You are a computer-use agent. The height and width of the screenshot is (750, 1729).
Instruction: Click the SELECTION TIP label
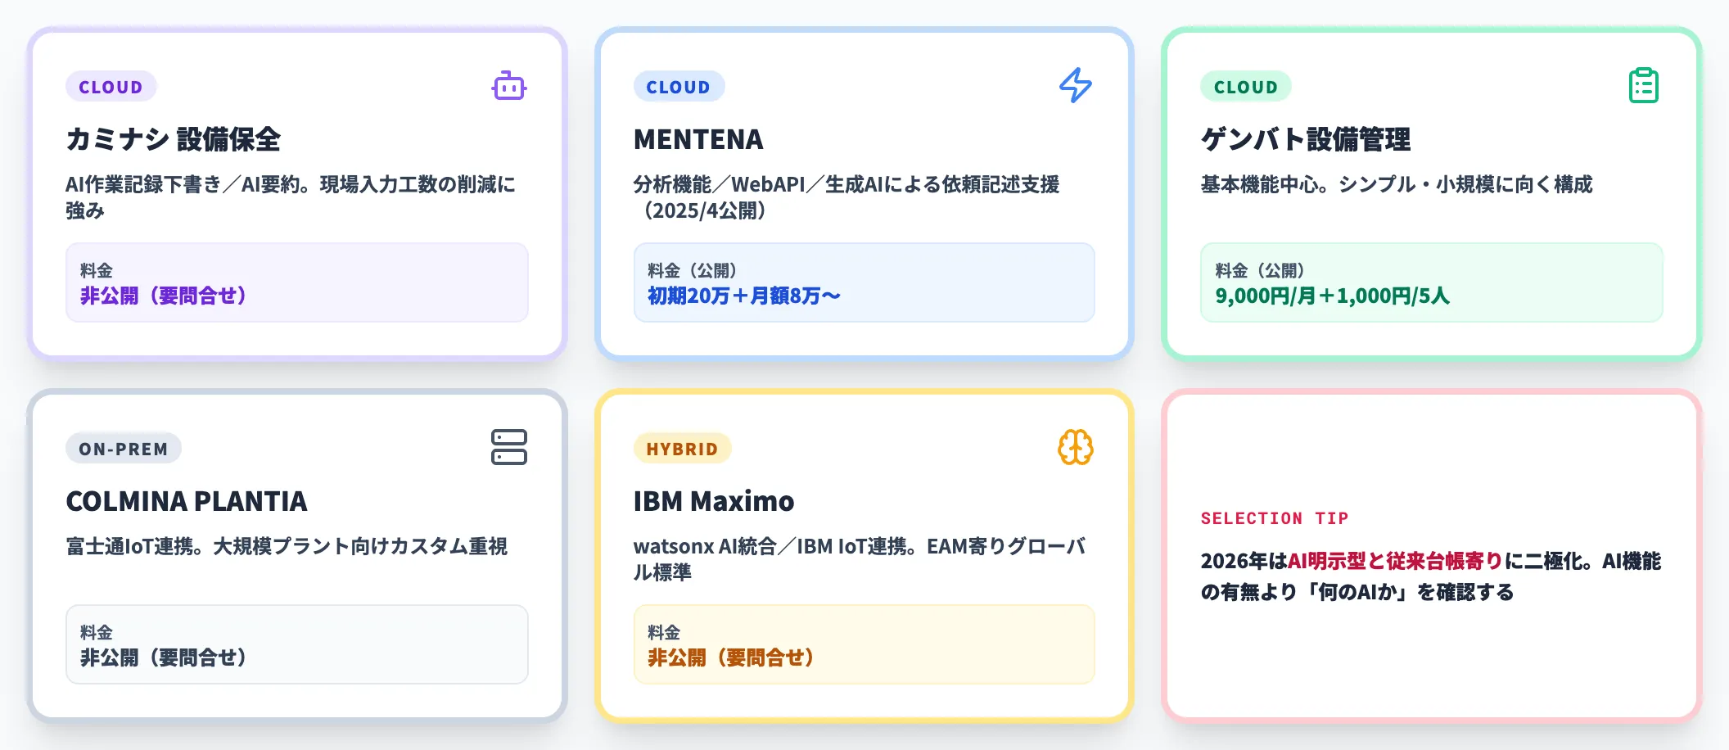click(x=1274, y=518)
